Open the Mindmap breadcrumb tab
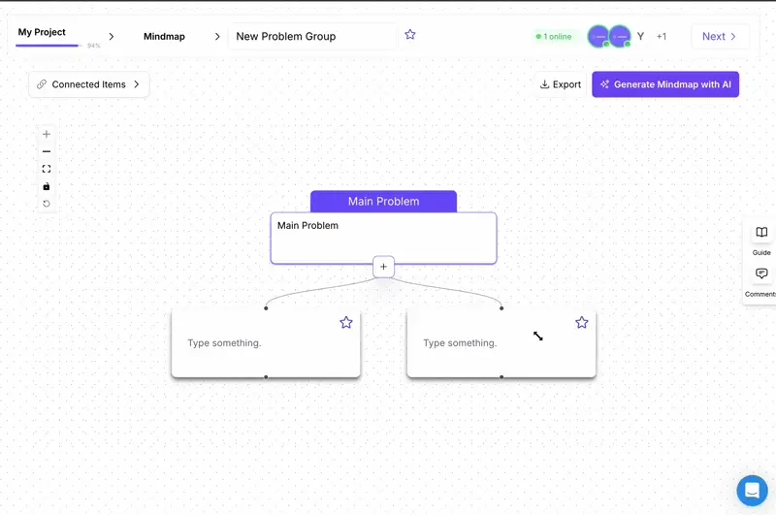 164,37
